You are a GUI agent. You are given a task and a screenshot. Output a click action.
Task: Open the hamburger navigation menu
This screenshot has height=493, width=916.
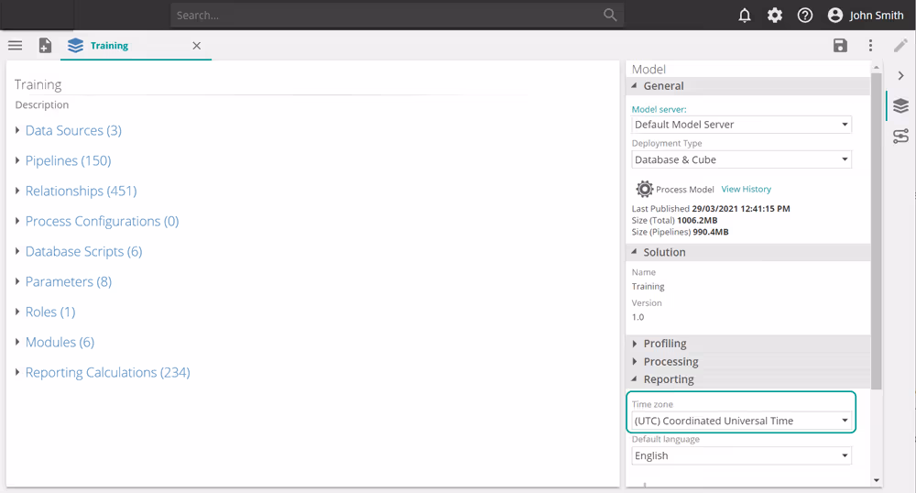point(16,46)
